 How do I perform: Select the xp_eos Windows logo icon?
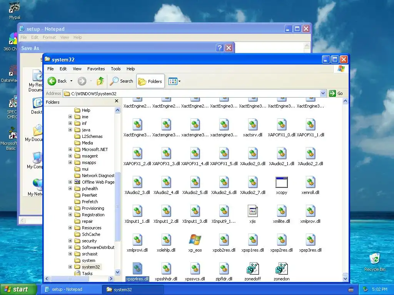195,240
